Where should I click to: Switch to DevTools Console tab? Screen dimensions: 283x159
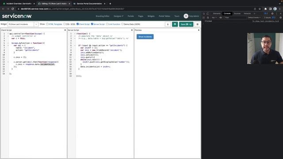[227, 14]
